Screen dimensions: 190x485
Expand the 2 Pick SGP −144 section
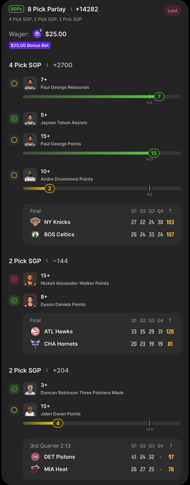[38, 261]
